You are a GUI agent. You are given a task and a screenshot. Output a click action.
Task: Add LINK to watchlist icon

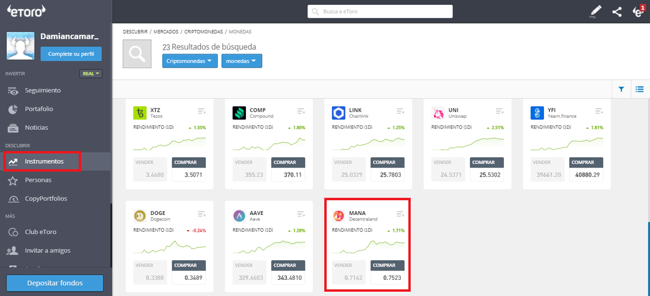[401, 111]
